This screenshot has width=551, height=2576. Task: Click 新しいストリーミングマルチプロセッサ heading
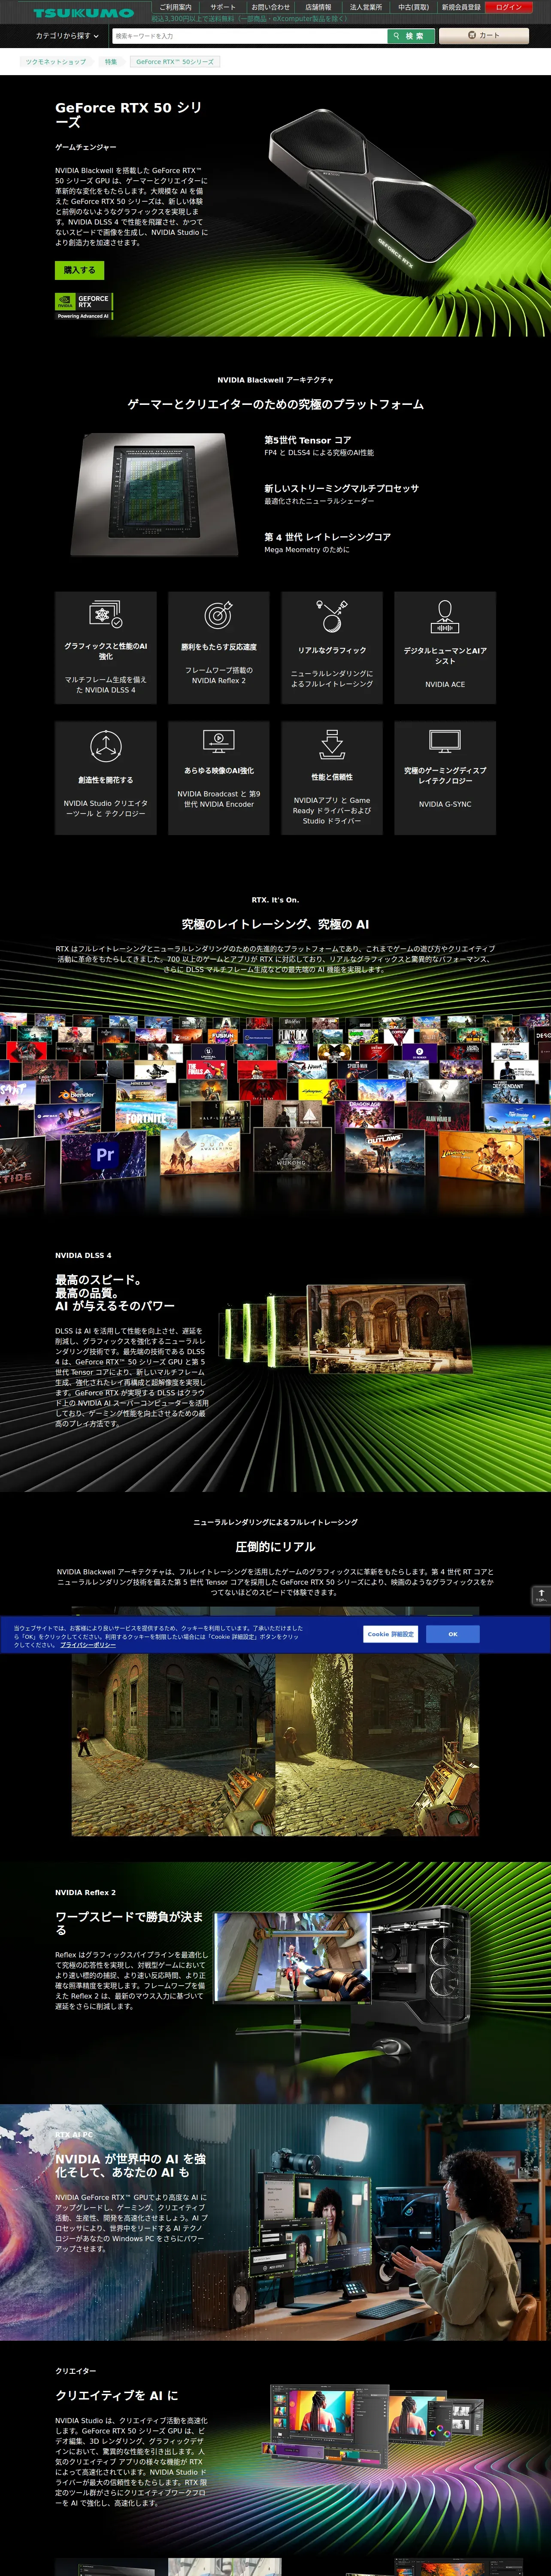pos(342,488)
